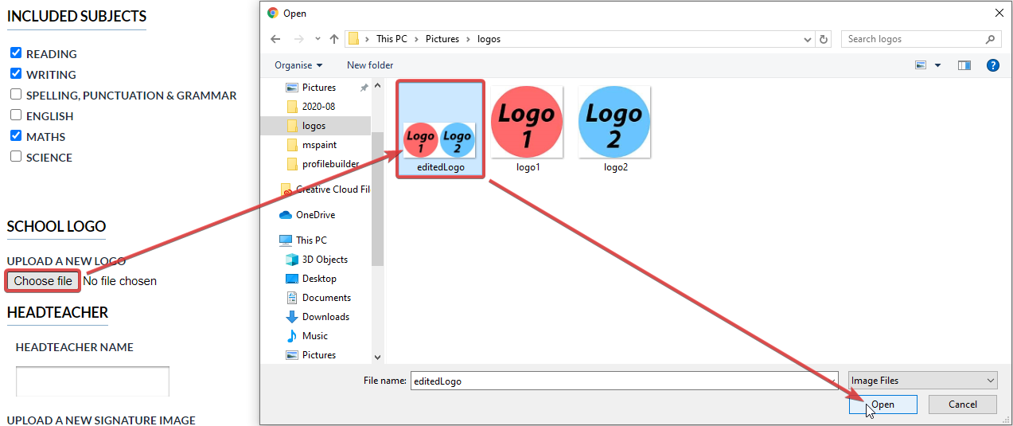This screenshot has width=1013, height=426.
Task: Expand the address bar history dropdown
Action: (x=808, y=39)
